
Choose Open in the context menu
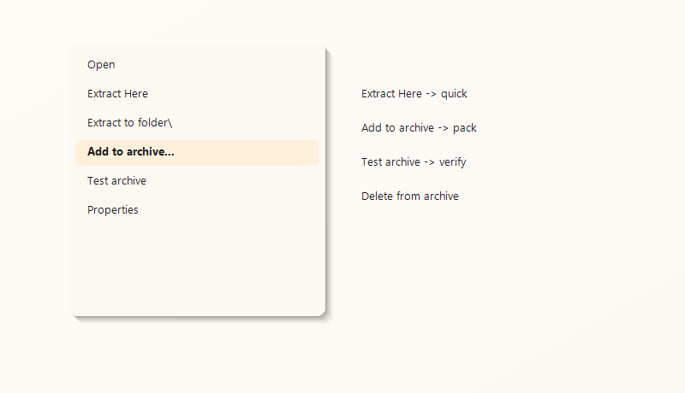point(197,64)
